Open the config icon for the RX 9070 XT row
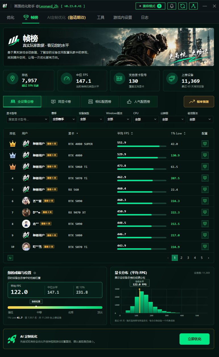219x357 pixels. [x=205, y=212]
